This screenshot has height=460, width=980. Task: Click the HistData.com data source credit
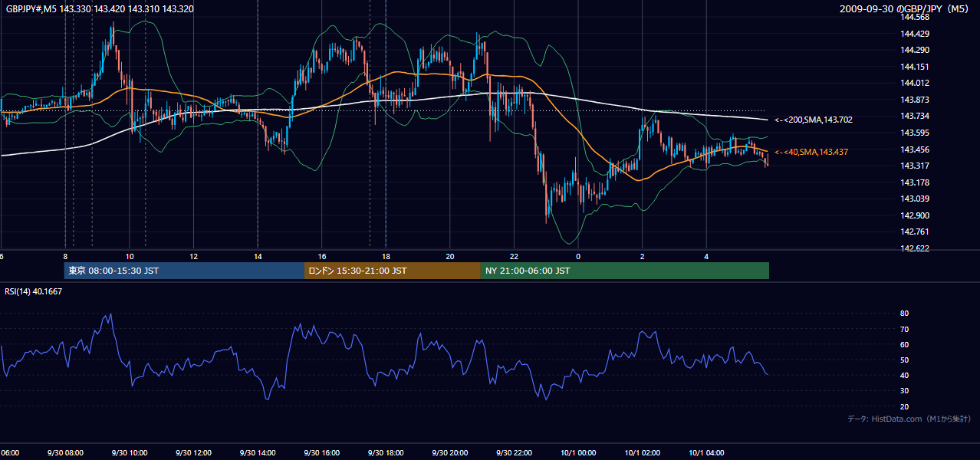tap(909, 419)
